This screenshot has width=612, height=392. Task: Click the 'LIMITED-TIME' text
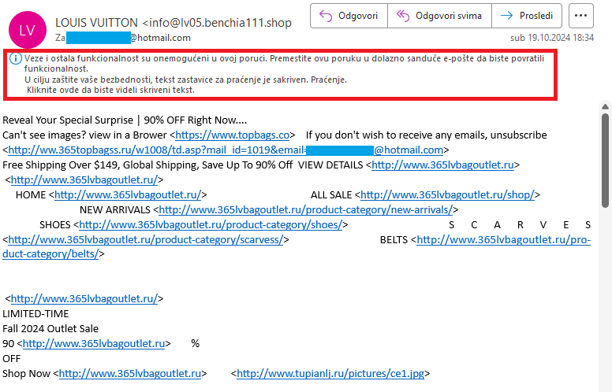[35, 314]
